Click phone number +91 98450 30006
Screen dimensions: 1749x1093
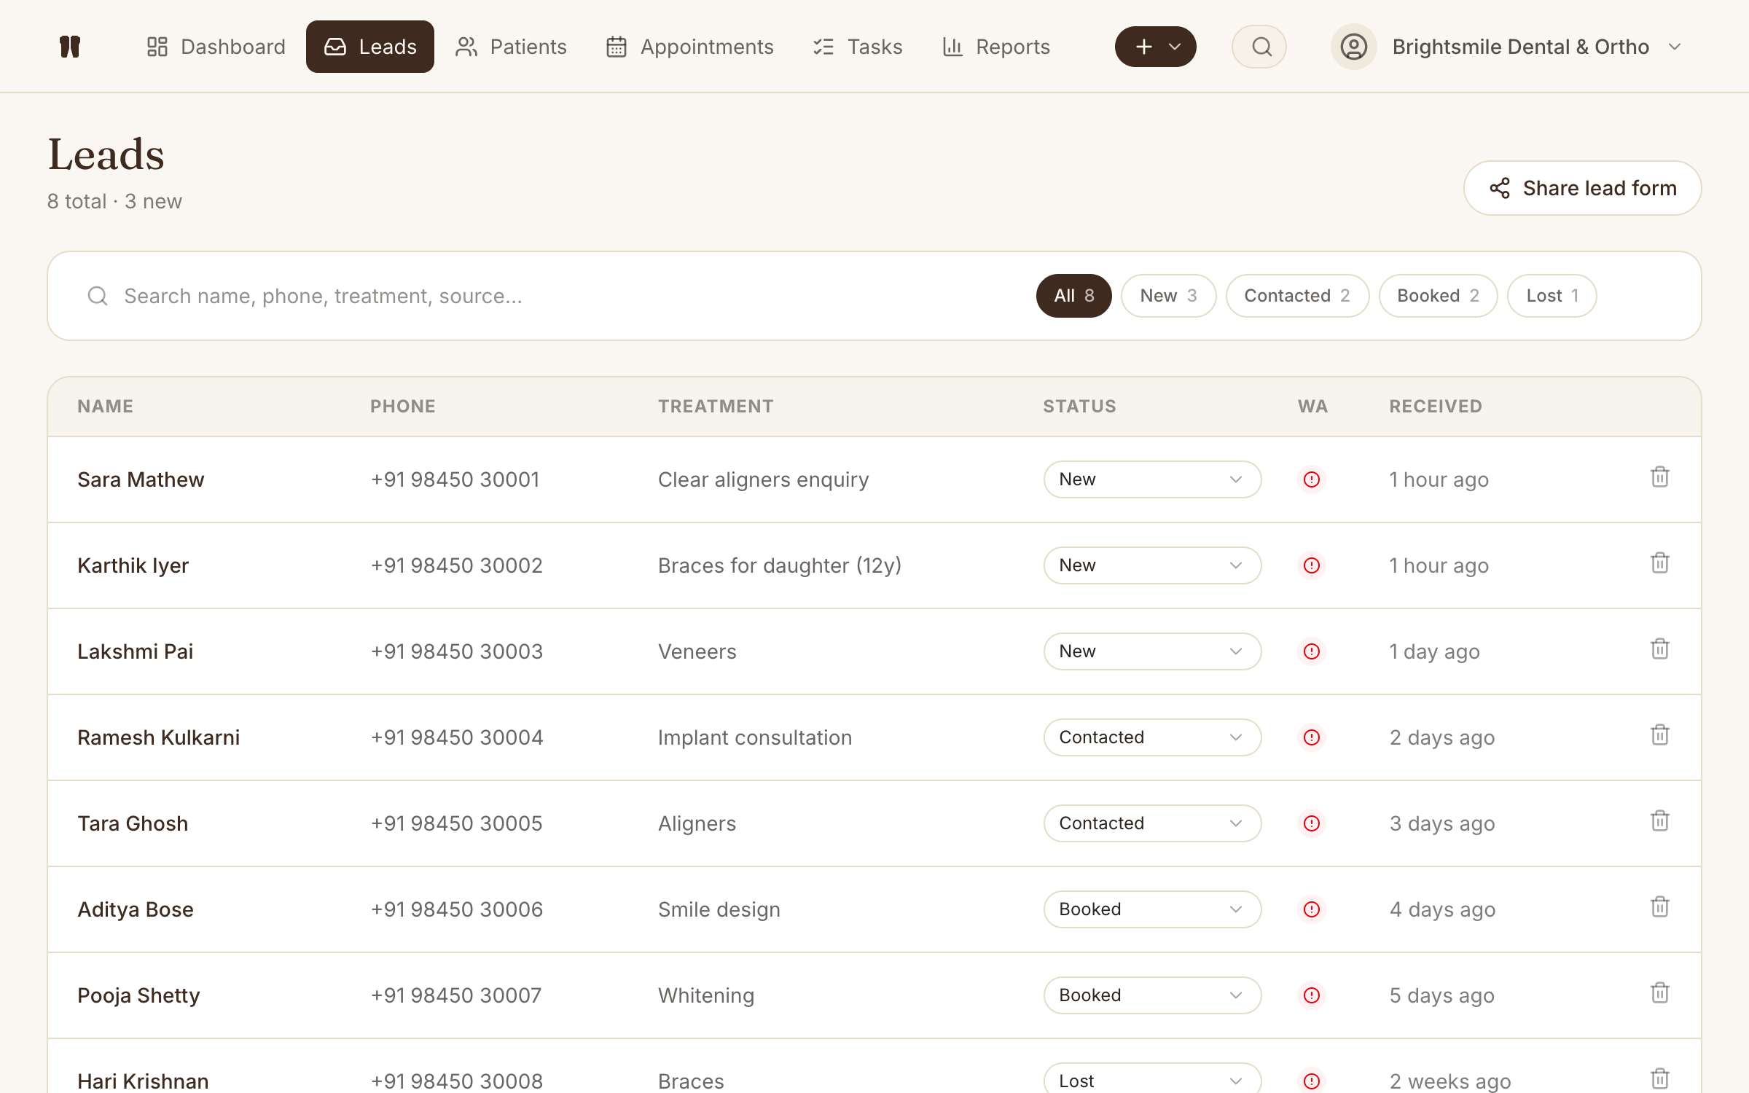pos(457,909)
